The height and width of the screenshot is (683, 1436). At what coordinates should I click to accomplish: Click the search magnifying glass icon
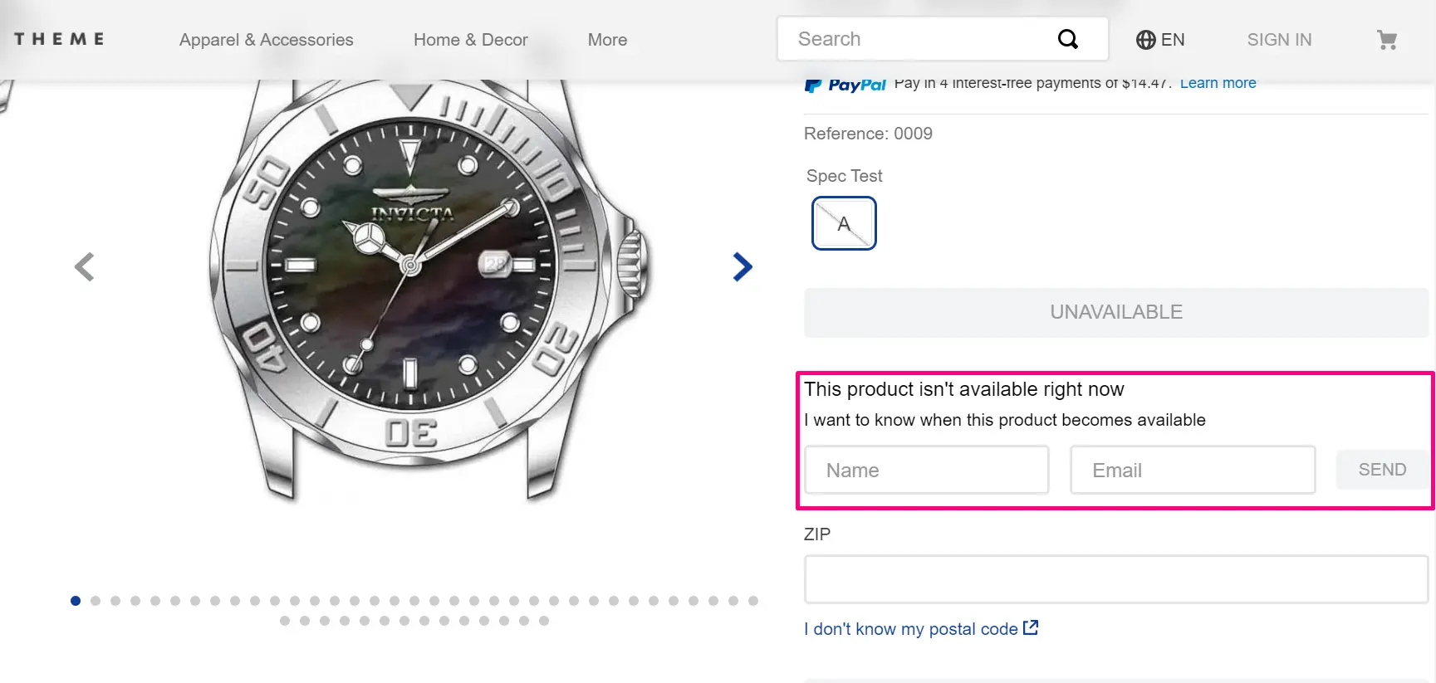[x=1067, y=39]
